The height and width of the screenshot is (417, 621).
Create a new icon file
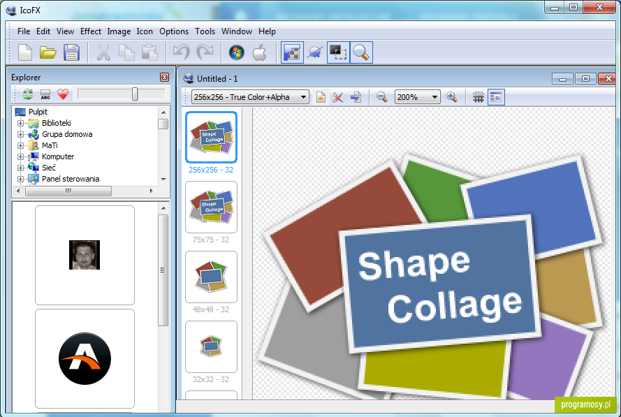tap(25, 52)
